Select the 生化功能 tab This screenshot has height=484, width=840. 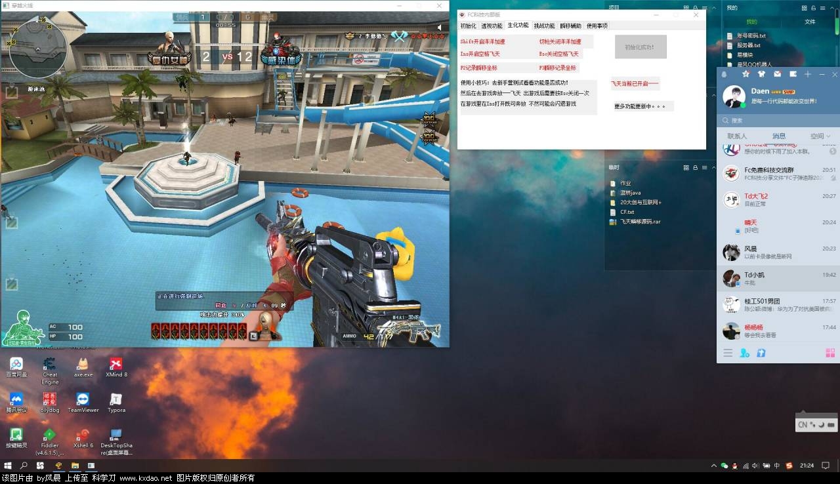[x=518, y=26]
